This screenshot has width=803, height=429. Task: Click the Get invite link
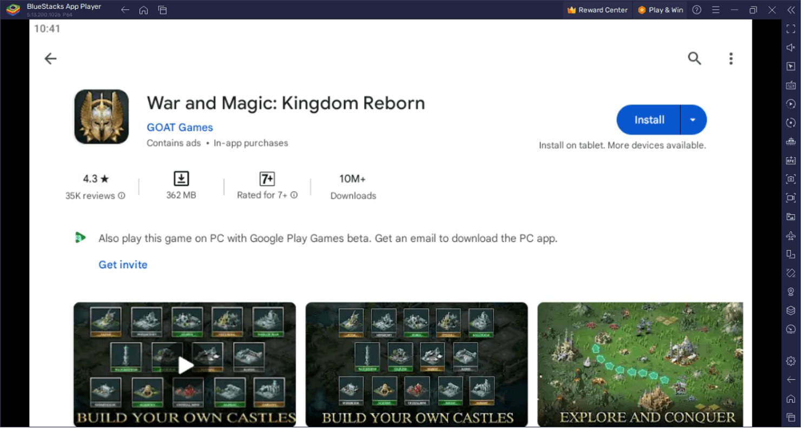tap(123, 264)
